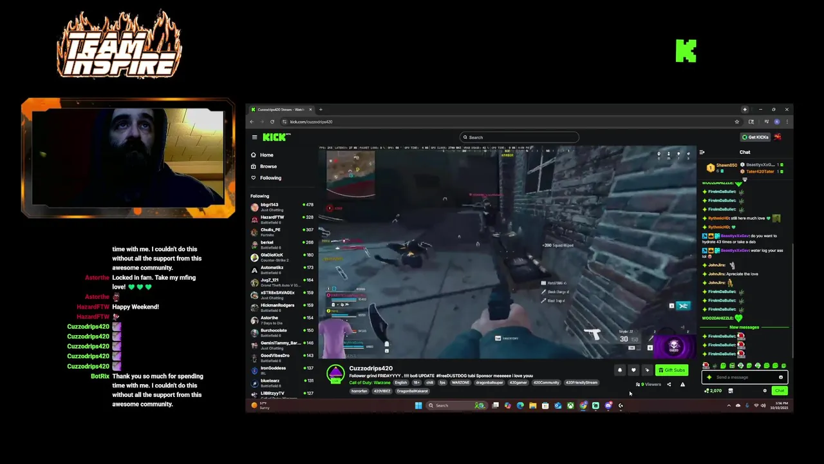Image resolution: width=824 pixels, height=464 pixels.
Task: Click the 420Community stream tag
Action: (x=546, y=383)
